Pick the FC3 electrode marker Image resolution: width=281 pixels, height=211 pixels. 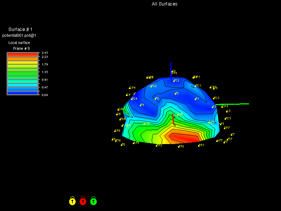[214, 98]
